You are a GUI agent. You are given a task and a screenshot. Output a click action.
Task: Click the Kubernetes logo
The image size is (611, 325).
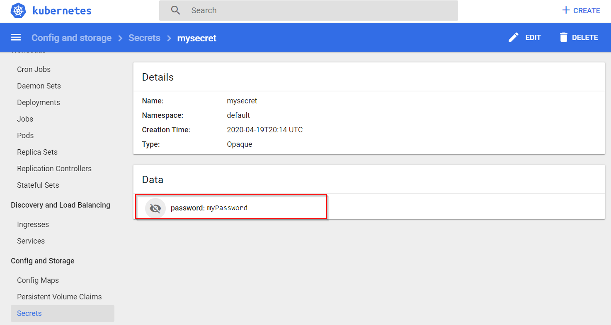click(x=18, y=10)
